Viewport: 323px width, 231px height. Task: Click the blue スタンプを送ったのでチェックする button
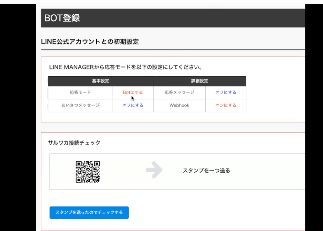coord(89,213)
